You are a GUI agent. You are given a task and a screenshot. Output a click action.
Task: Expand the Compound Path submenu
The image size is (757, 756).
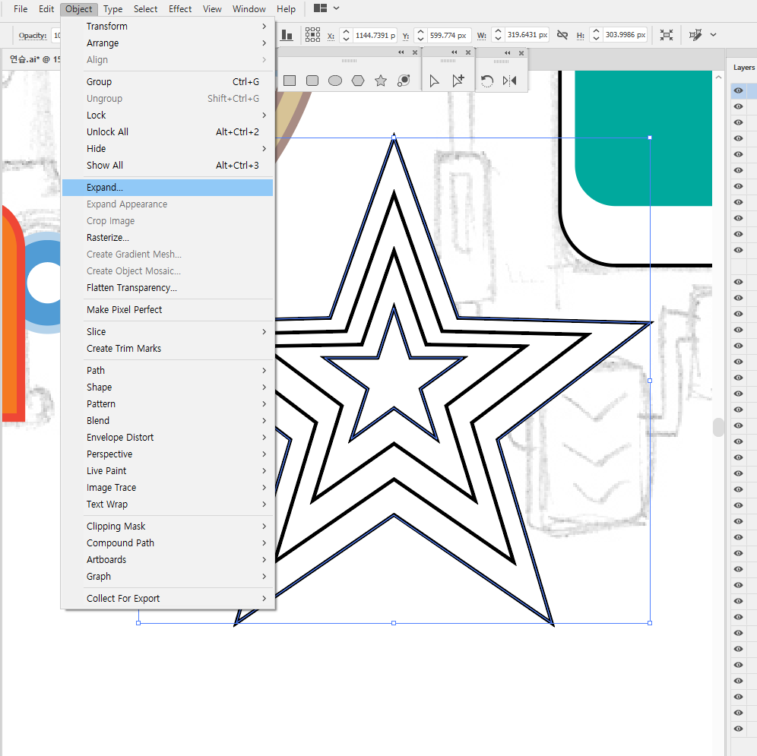click(x=167, y=542)
